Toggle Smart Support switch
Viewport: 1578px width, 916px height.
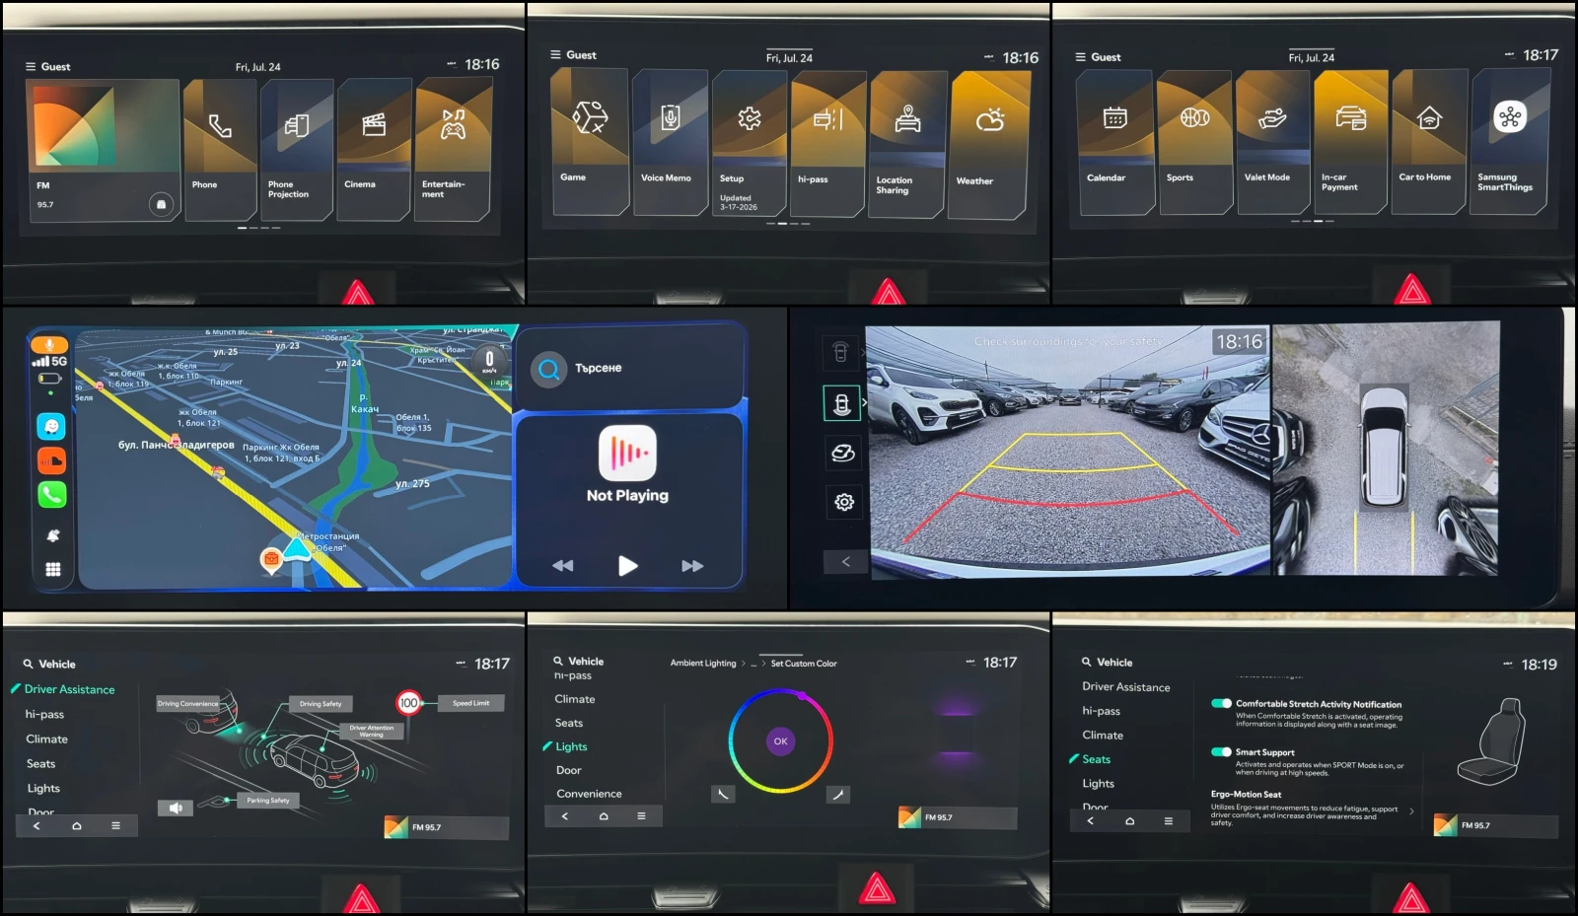1221,752
